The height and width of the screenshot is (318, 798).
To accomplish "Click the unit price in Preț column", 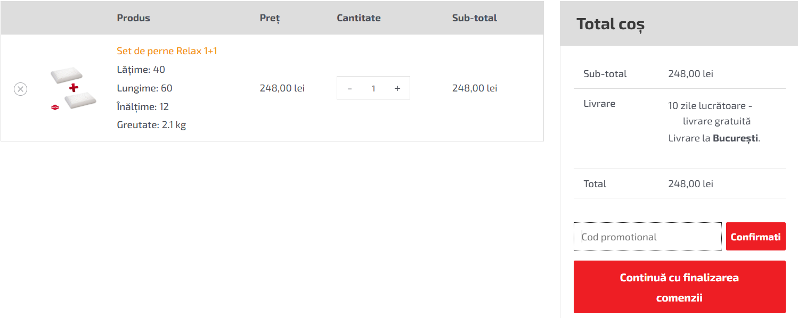I will point(282,88).
